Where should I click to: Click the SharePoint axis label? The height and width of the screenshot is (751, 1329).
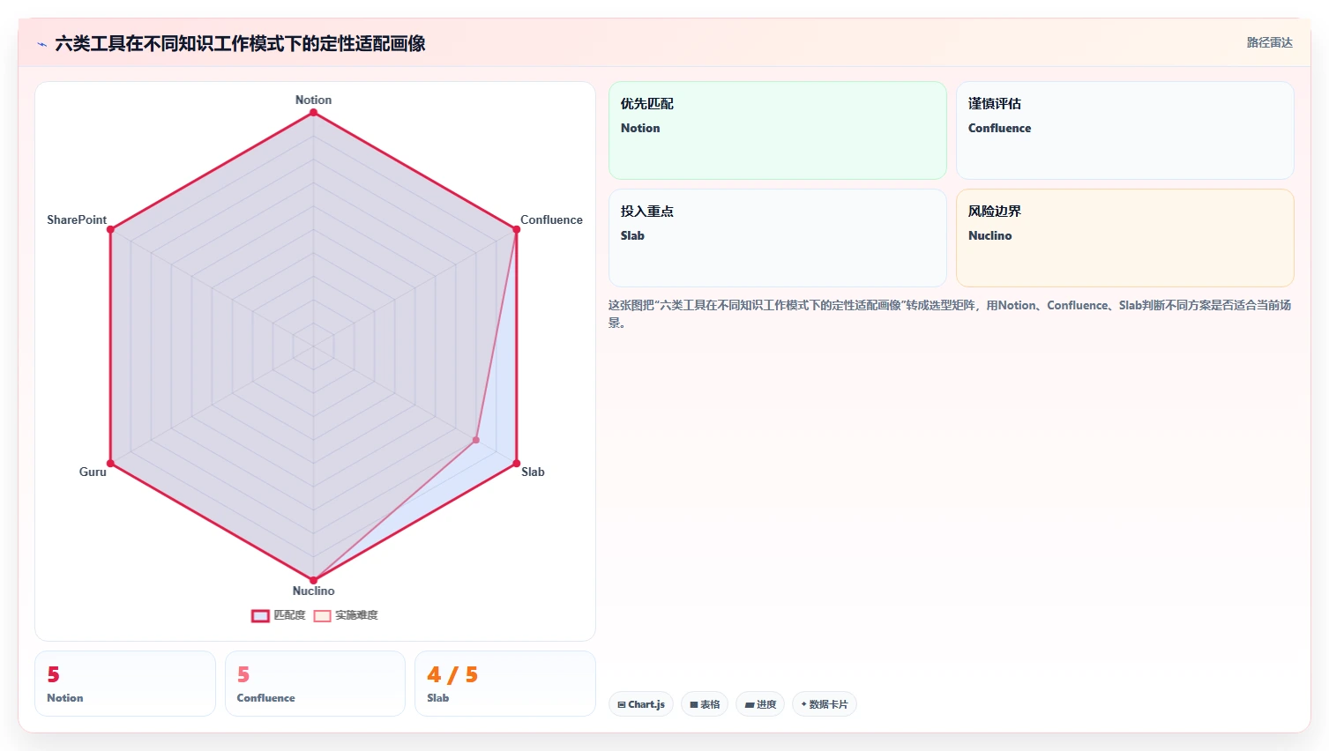click(77, 219)
